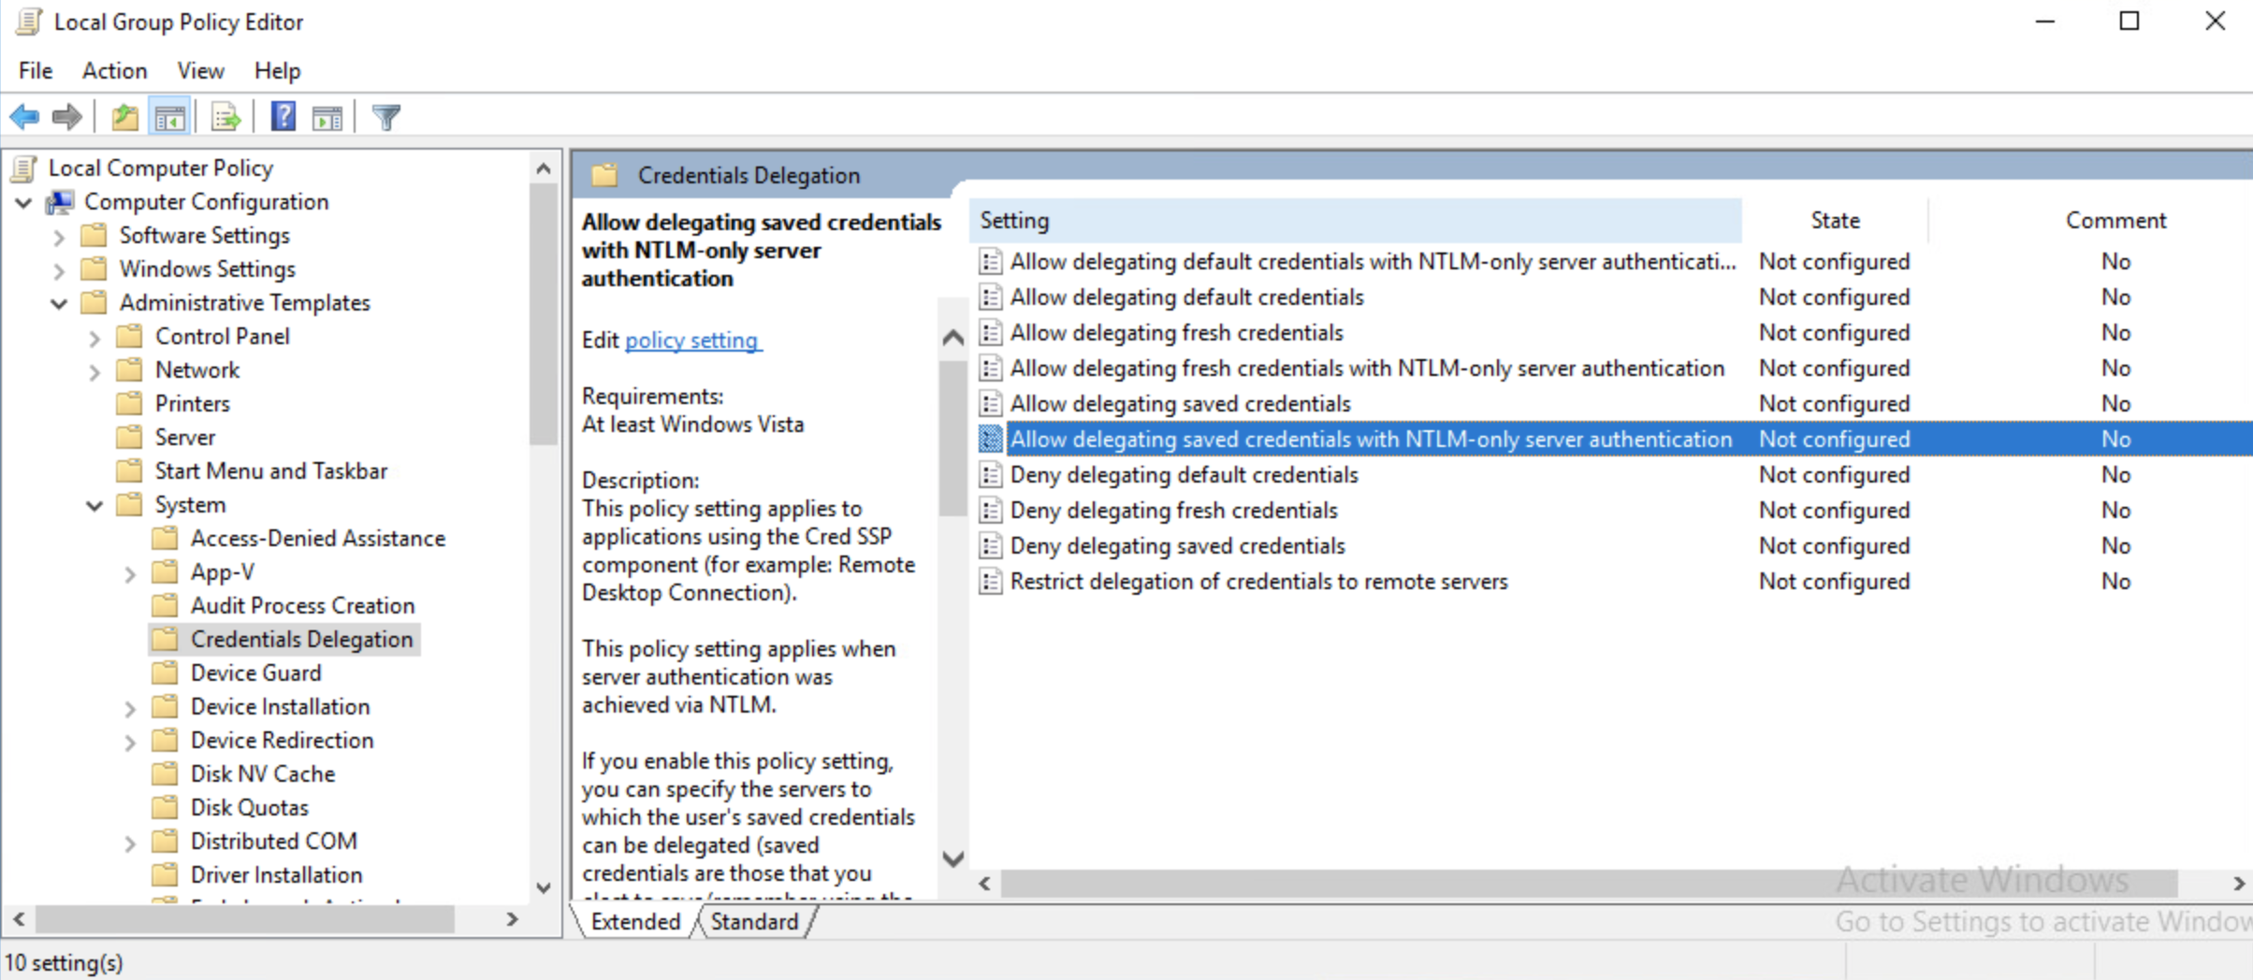Click folder icon next to Printers

coord(130,404)
